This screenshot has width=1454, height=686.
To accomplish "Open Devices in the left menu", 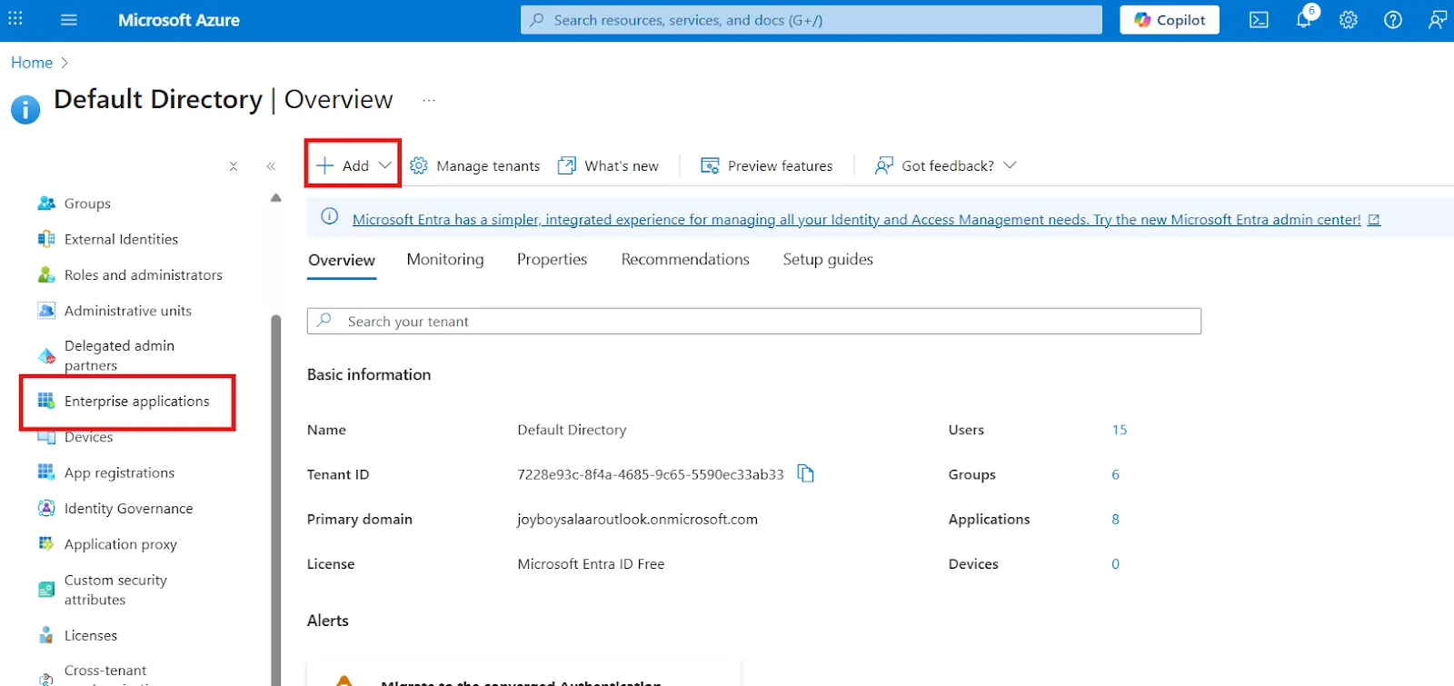I will click(x=88, y=437).
